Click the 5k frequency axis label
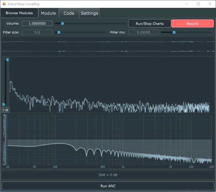The image size is (216, 192). 171,167
